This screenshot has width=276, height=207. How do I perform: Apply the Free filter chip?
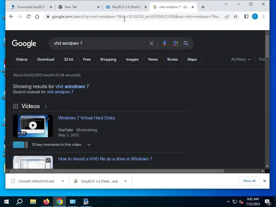point(87,59)
